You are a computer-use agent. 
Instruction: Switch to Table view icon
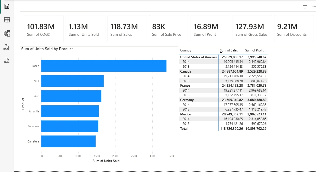tap(7, 20)
